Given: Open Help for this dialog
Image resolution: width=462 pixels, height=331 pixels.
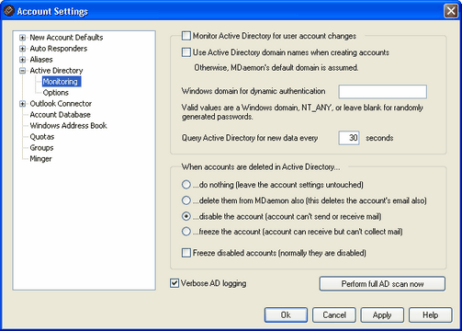Looking at the screenshot, I should click(x=430, y=315).
